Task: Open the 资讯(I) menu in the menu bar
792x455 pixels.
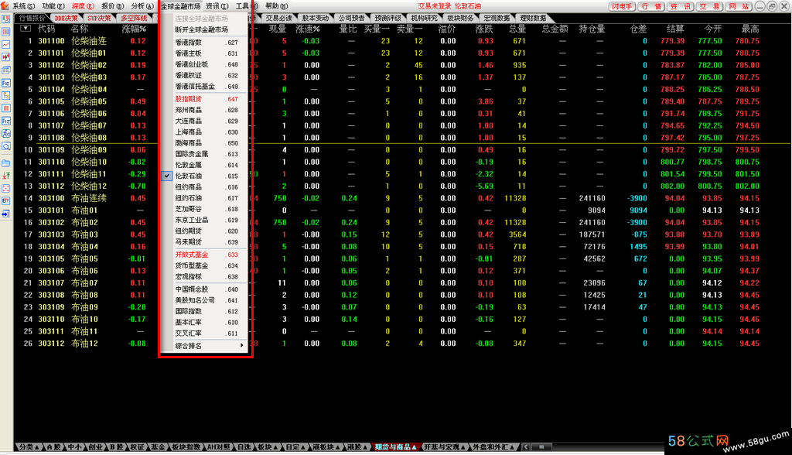Action: pos(217,6)
